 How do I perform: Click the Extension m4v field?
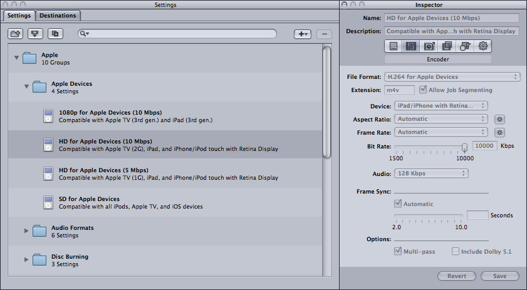tap(400, 90)
